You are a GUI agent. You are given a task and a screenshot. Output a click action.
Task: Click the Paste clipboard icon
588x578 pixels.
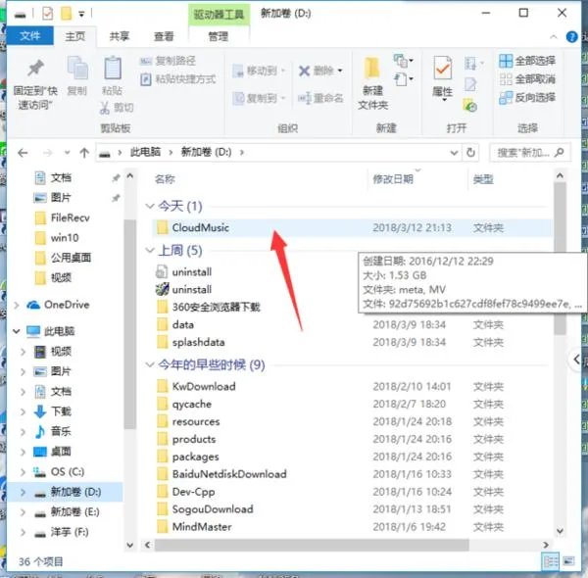click(112, 68)
